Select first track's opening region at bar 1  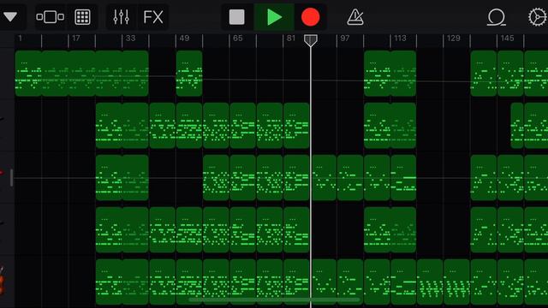pyautogui.click(x=28, y=74)
